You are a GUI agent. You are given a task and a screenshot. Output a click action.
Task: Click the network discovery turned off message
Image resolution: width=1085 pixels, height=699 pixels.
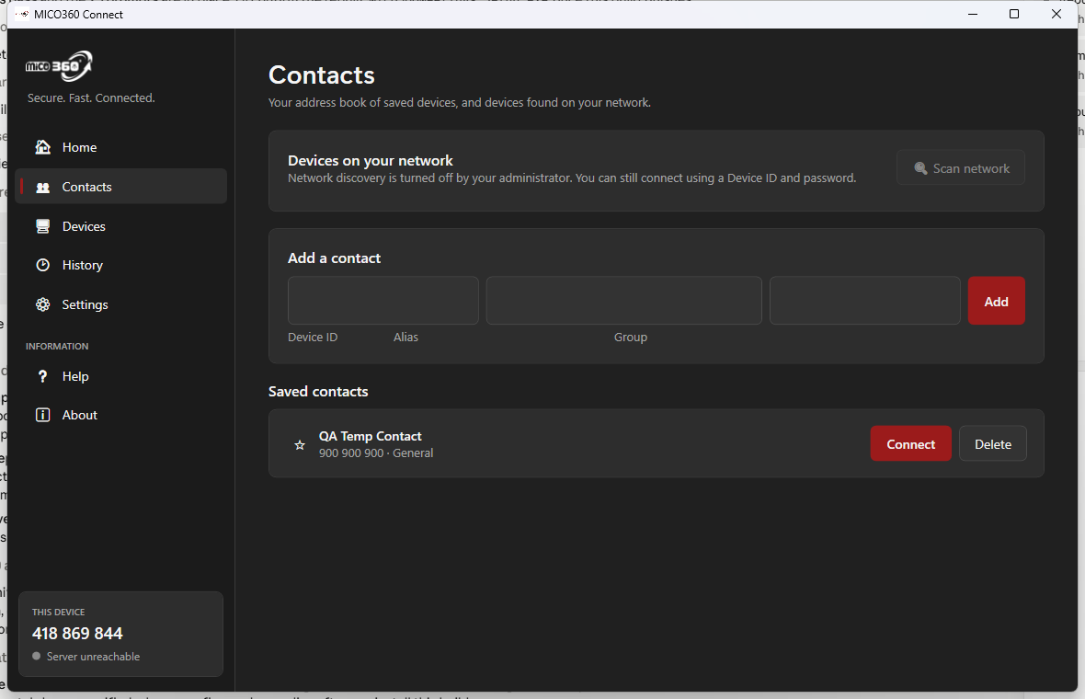572,178
